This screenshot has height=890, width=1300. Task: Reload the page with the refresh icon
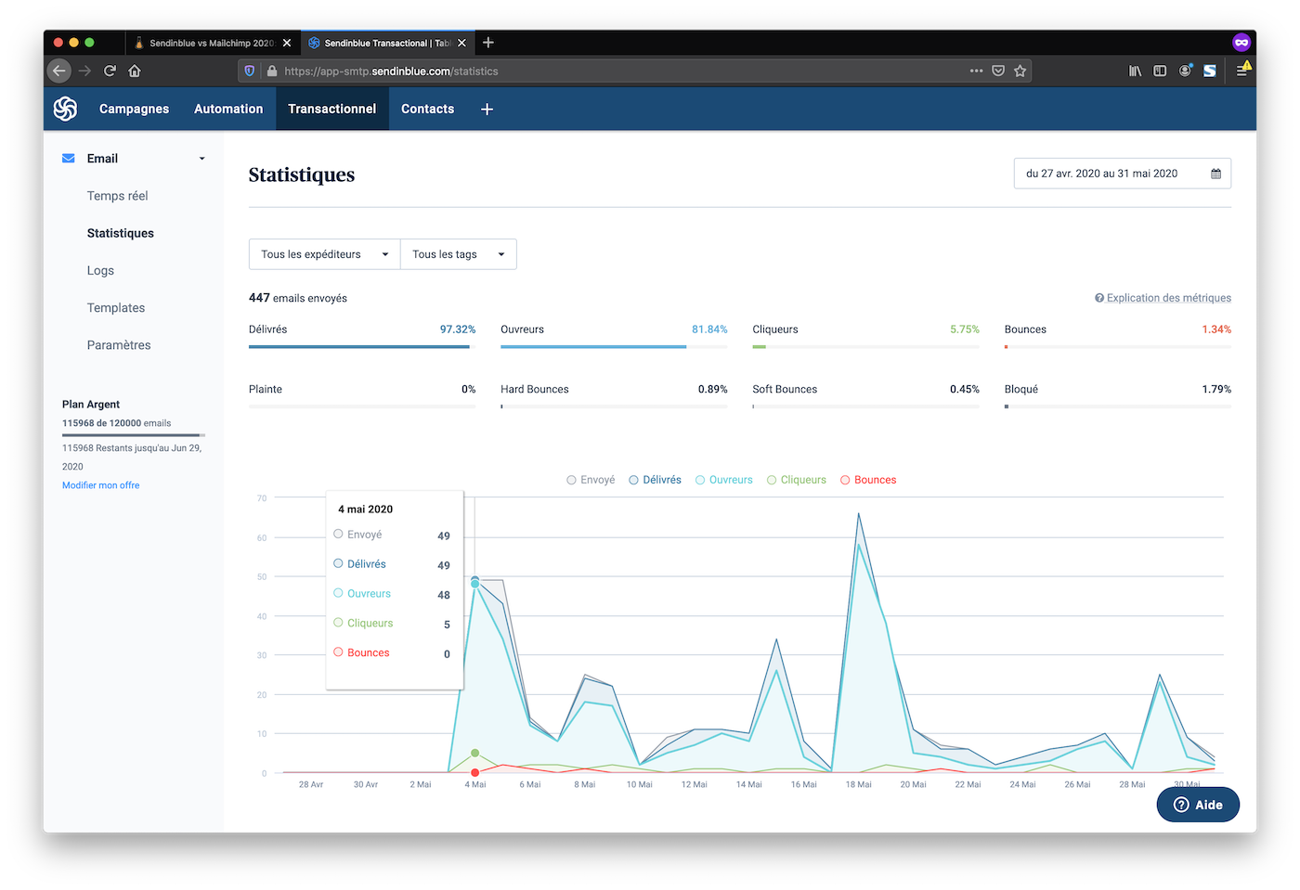[x=110, y=71]
